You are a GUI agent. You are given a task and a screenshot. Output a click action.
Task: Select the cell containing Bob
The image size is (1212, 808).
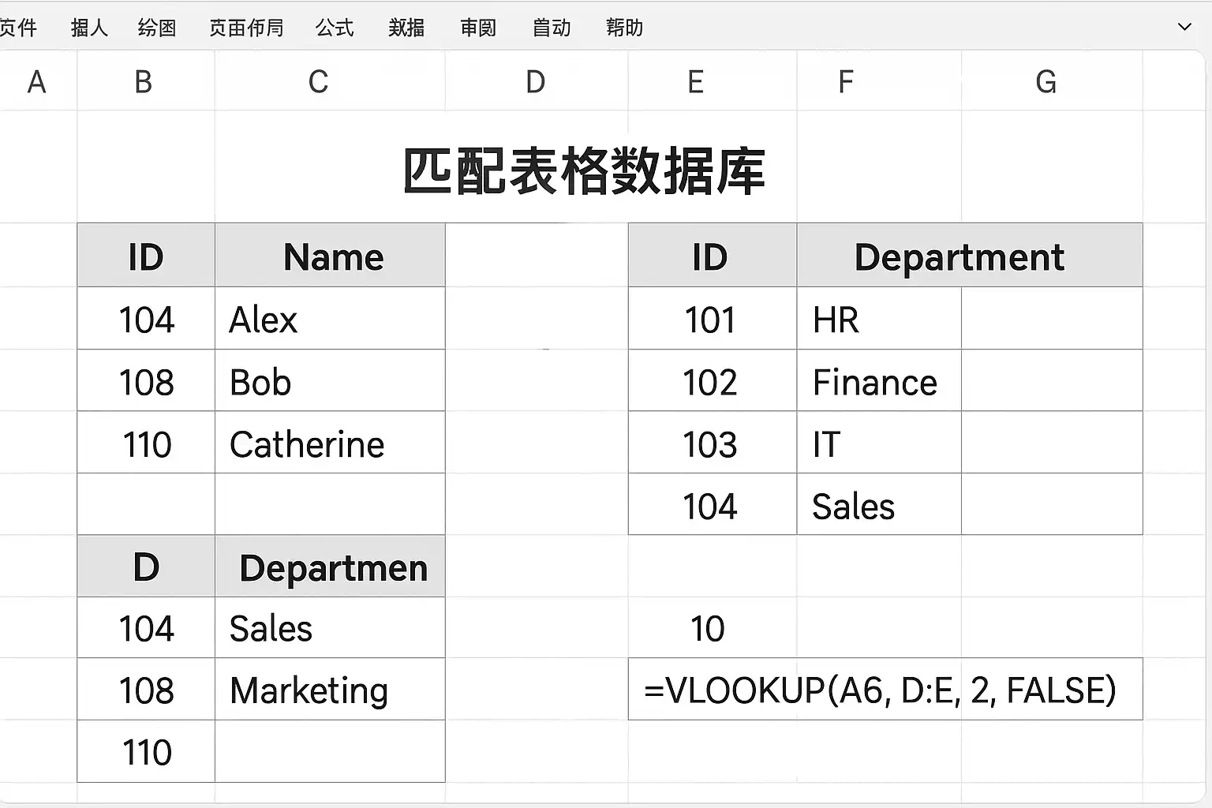pyautogui.click(x=330, y=381)
